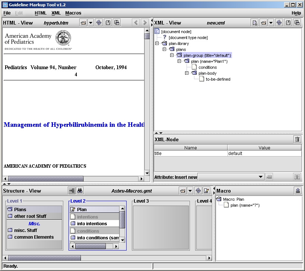
Task: Click the HTML-View vertical scrollbar down arrow
Action: pos(147,173)
